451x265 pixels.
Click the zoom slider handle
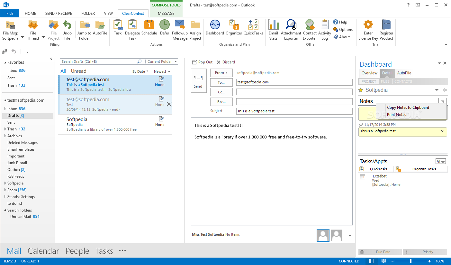(411, 261)
